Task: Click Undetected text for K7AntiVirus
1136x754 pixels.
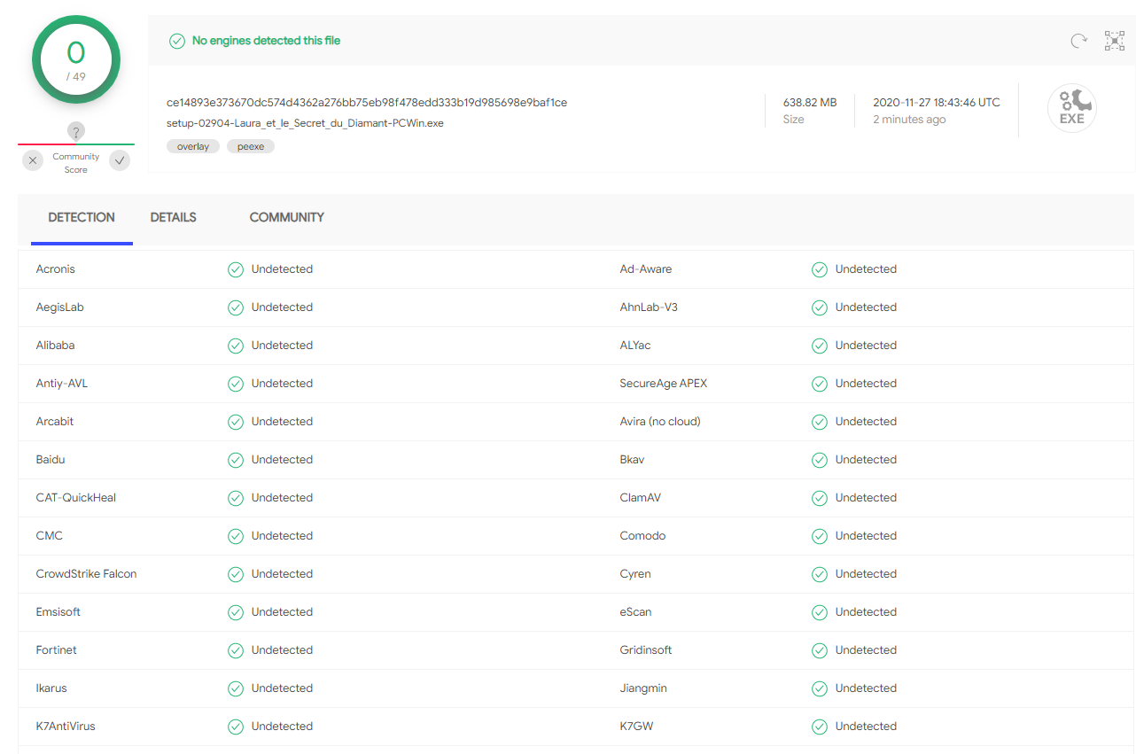Action: coord(282,727)
